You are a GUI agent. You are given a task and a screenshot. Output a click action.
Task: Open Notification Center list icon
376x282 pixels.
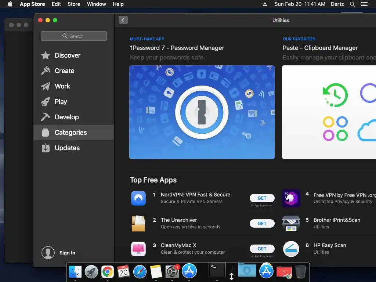pyautogui.click(x=364, y=4)
